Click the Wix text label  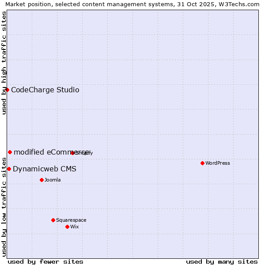coord(75,227)
